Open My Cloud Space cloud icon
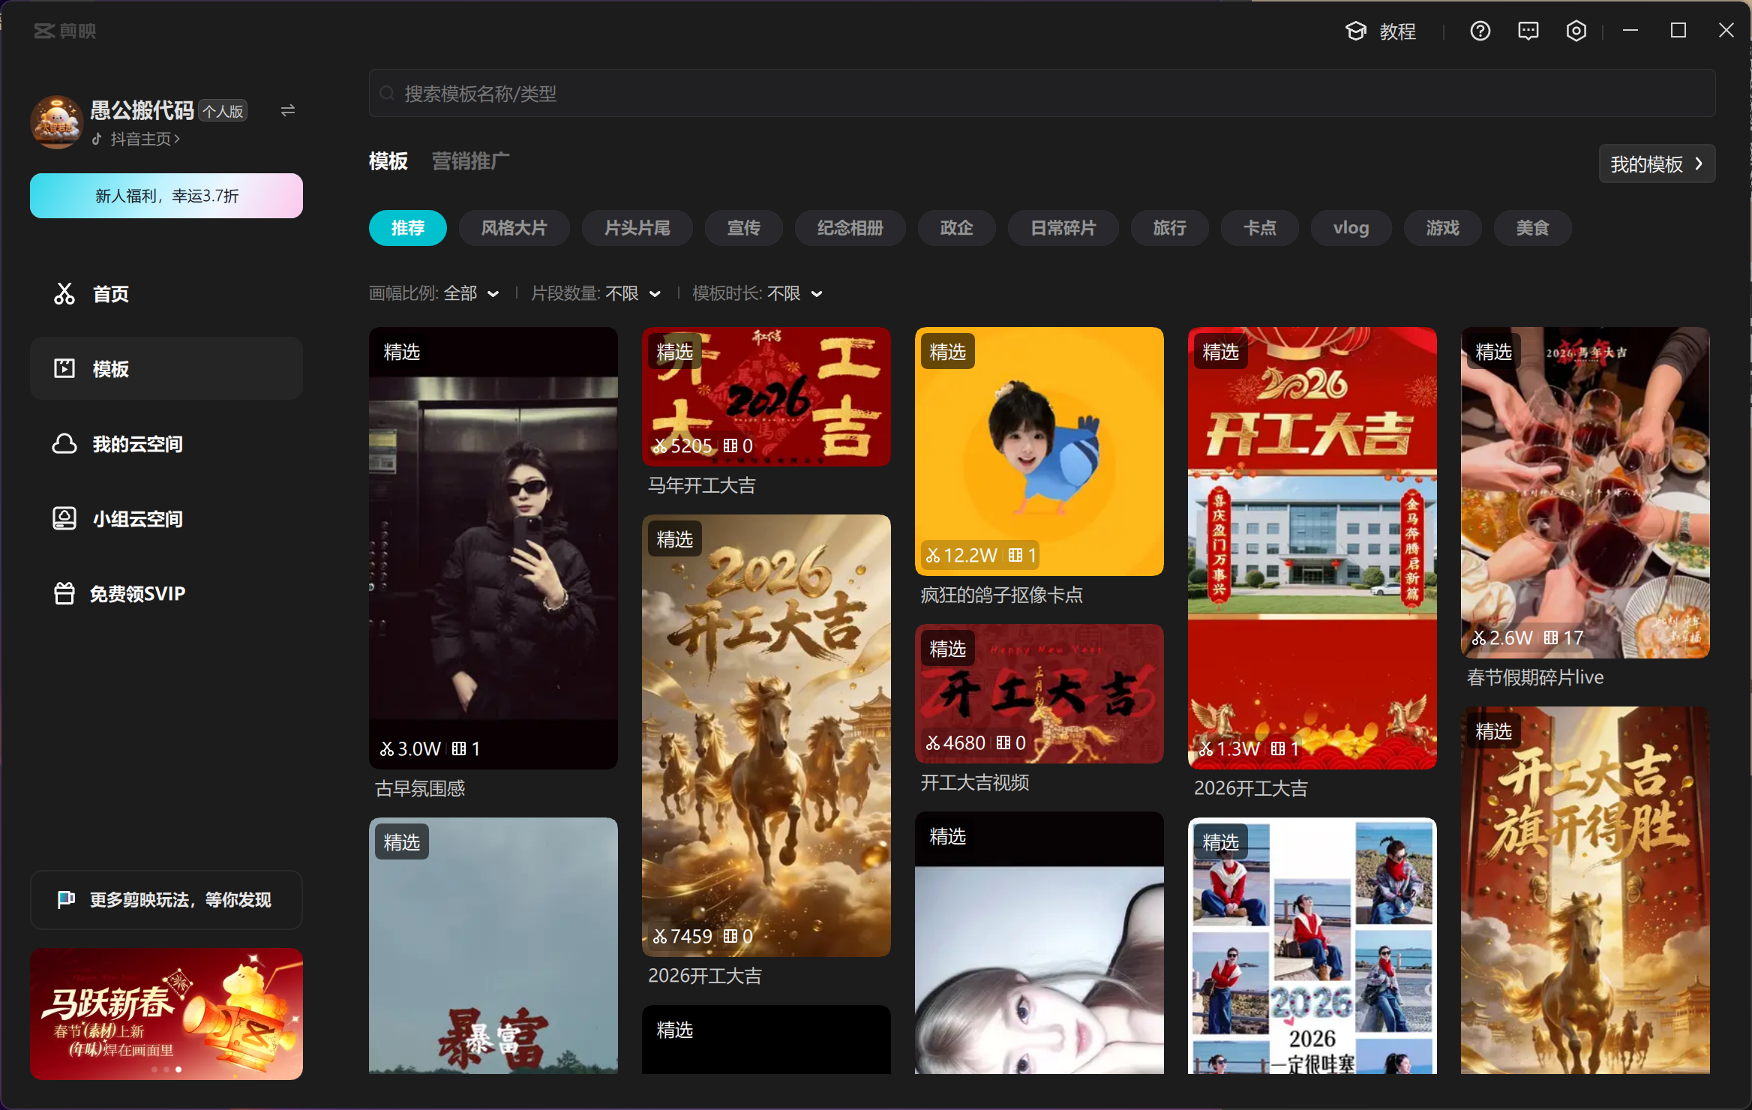 click(x=64, y=443)
